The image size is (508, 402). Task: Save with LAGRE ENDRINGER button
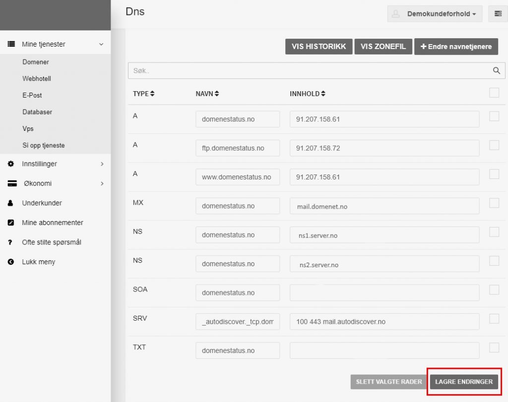coord(464,382)
